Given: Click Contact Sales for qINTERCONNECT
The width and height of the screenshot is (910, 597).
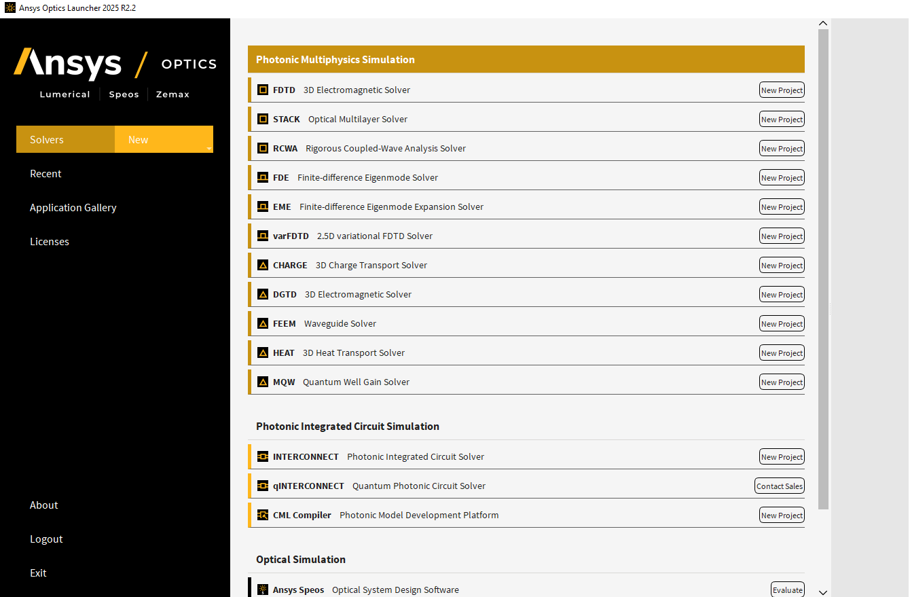Looking at the screenshot, I should click(780, 486).
